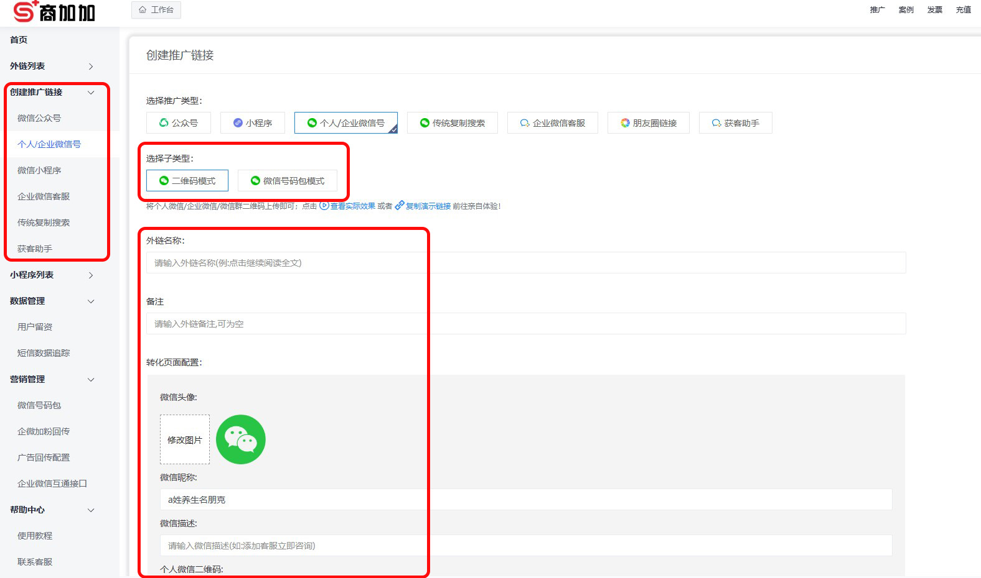Expand the 外链列表 sidebar menu
Image resolution: width=981 pixels, height=578 pixels.
(x=91, y=67)
